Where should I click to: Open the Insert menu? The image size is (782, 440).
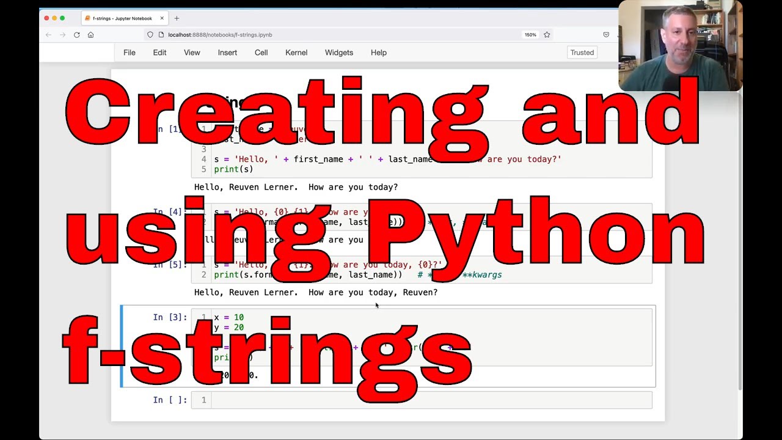point(227,53)
